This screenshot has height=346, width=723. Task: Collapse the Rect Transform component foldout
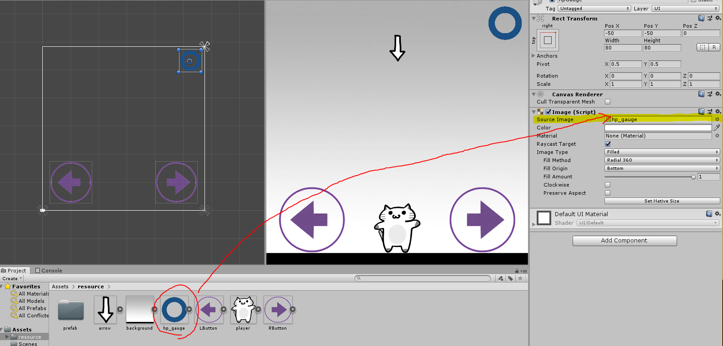(x=534, y=19)
